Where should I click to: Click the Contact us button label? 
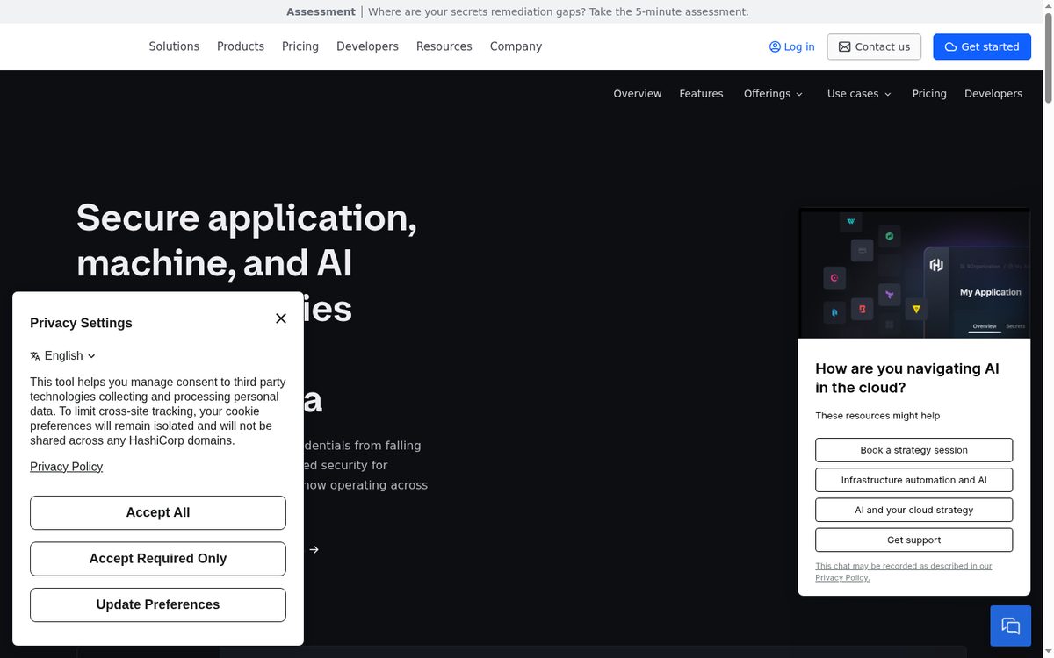(883, 47)
